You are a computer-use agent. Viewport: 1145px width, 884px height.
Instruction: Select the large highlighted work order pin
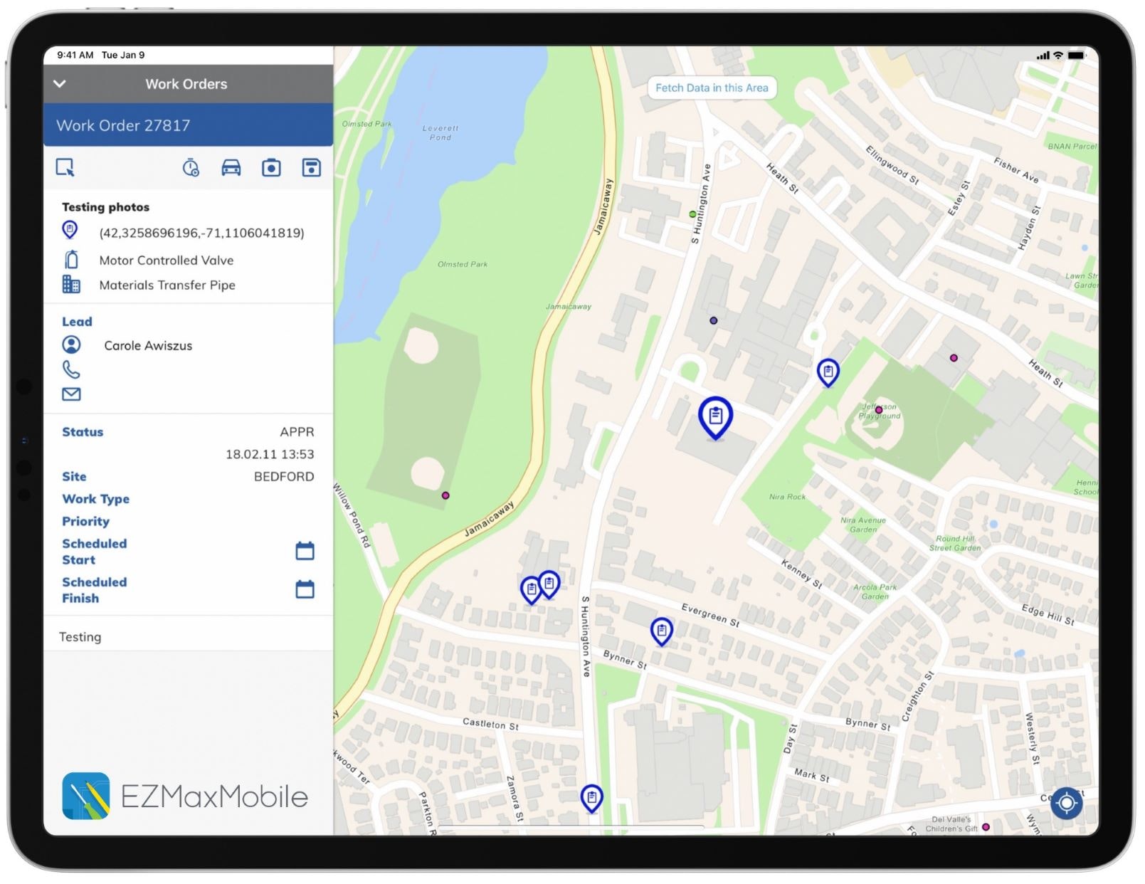[x=715, y=416]
